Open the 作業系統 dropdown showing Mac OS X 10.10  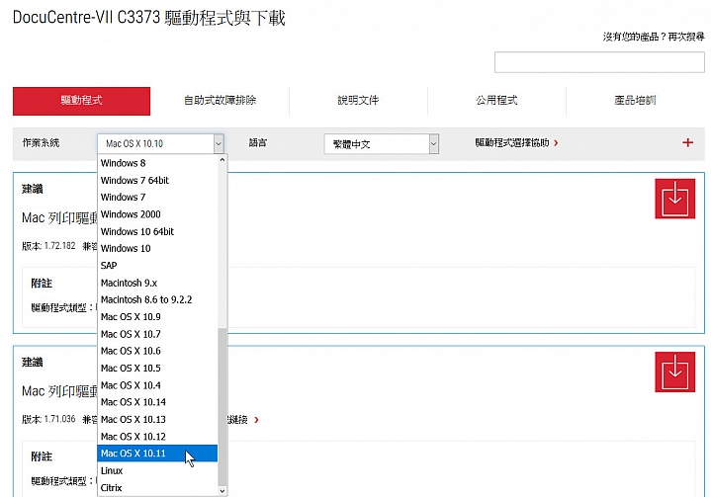click(x=160, y=143)
